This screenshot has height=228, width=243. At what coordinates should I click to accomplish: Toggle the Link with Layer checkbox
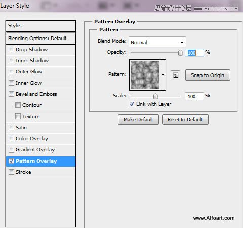point(132,104)
